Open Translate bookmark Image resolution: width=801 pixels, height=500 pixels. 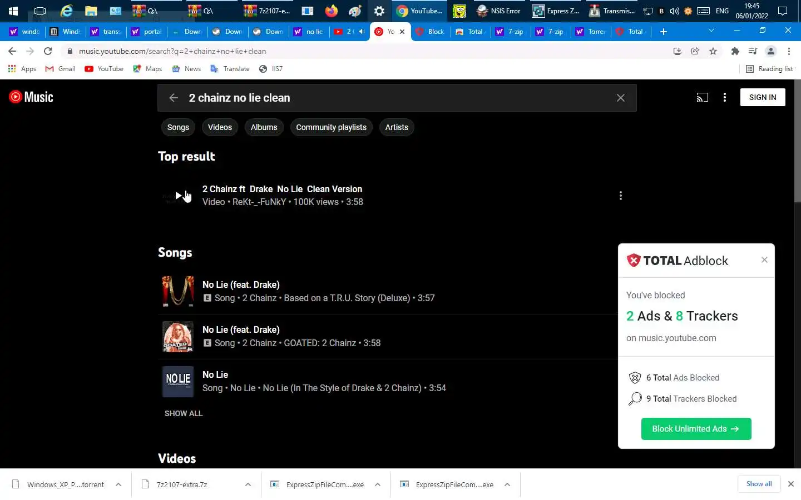pyautogui.click(x=230, y=69)
